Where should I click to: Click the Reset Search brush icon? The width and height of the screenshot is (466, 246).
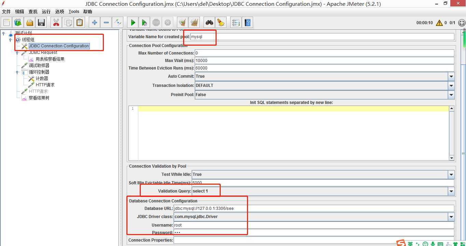point(221,22)
